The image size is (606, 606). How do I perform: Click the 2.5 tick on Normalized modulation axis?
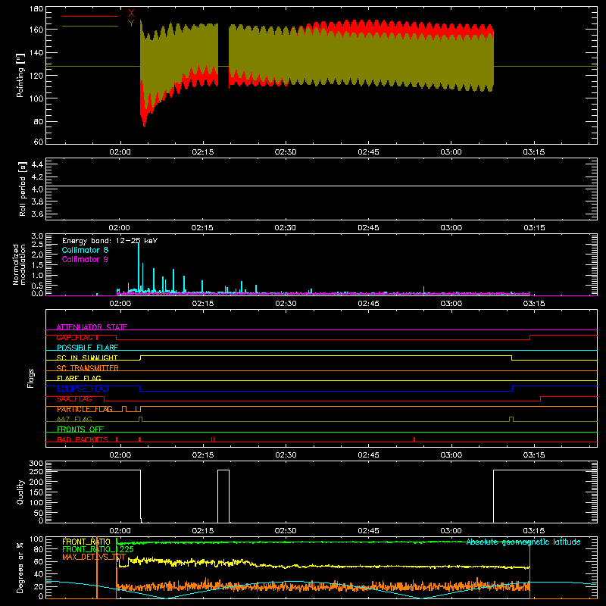point(37,245)
